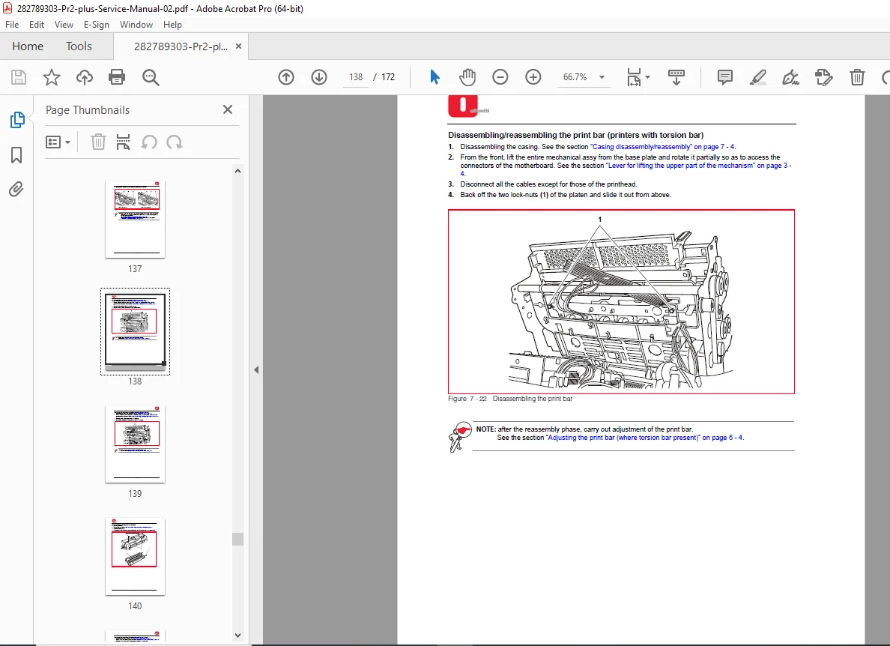Open the Bookmarks sidebar panel
The image size is (890, 646).
click(x=16, y=154)
